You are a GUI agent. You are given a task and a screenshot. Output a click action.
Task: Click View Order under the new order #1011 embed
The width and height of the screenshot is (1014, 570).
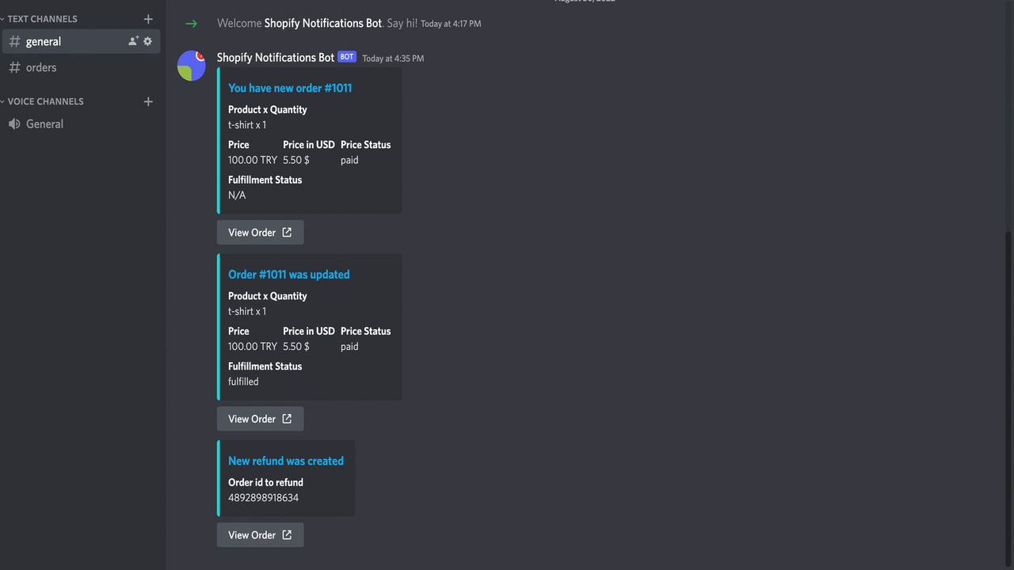(260, 232)
